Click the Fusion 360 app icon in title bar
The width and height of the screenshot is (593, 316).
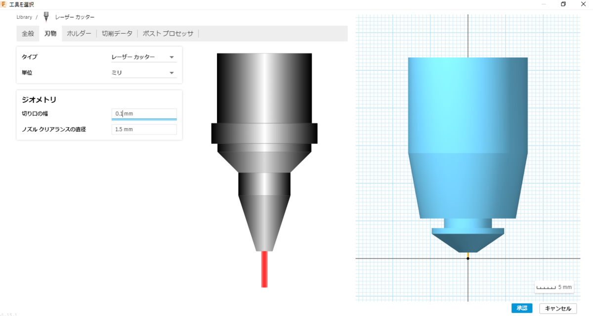tap(4, 4)
